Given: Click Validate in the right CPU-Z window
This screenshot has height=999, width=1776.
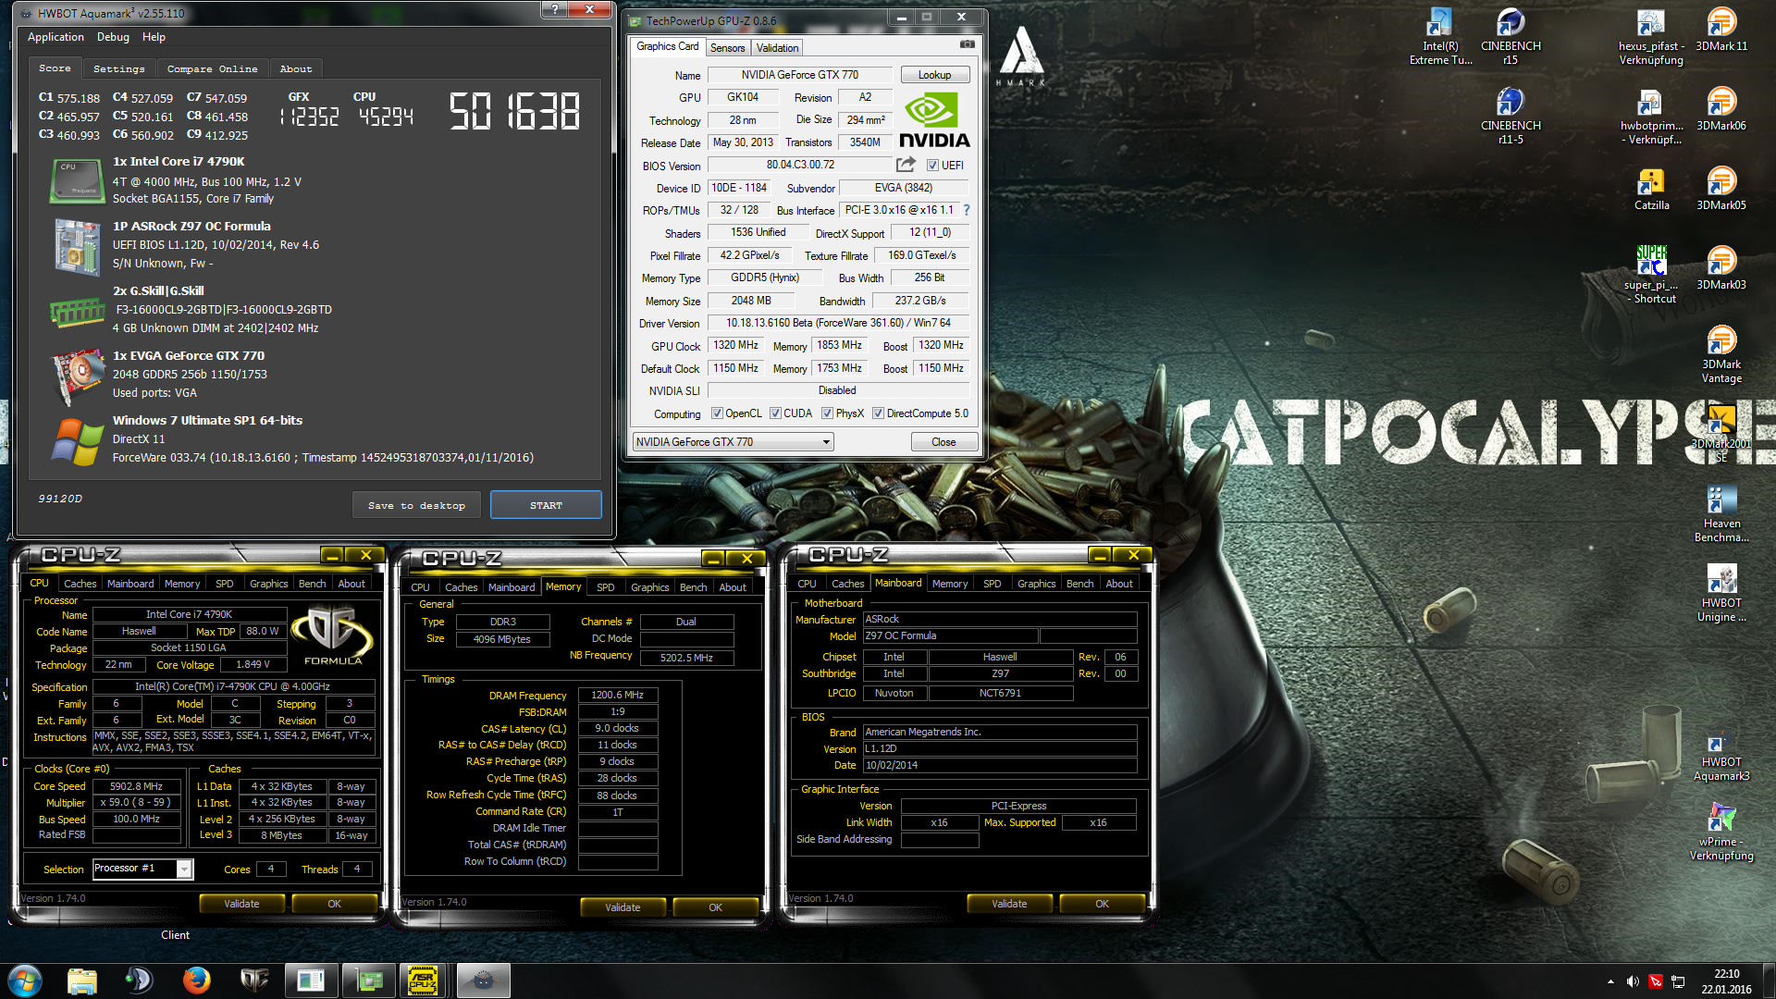Looking at the screenshot, I should pyautogui.click(x=1009, y=904).
